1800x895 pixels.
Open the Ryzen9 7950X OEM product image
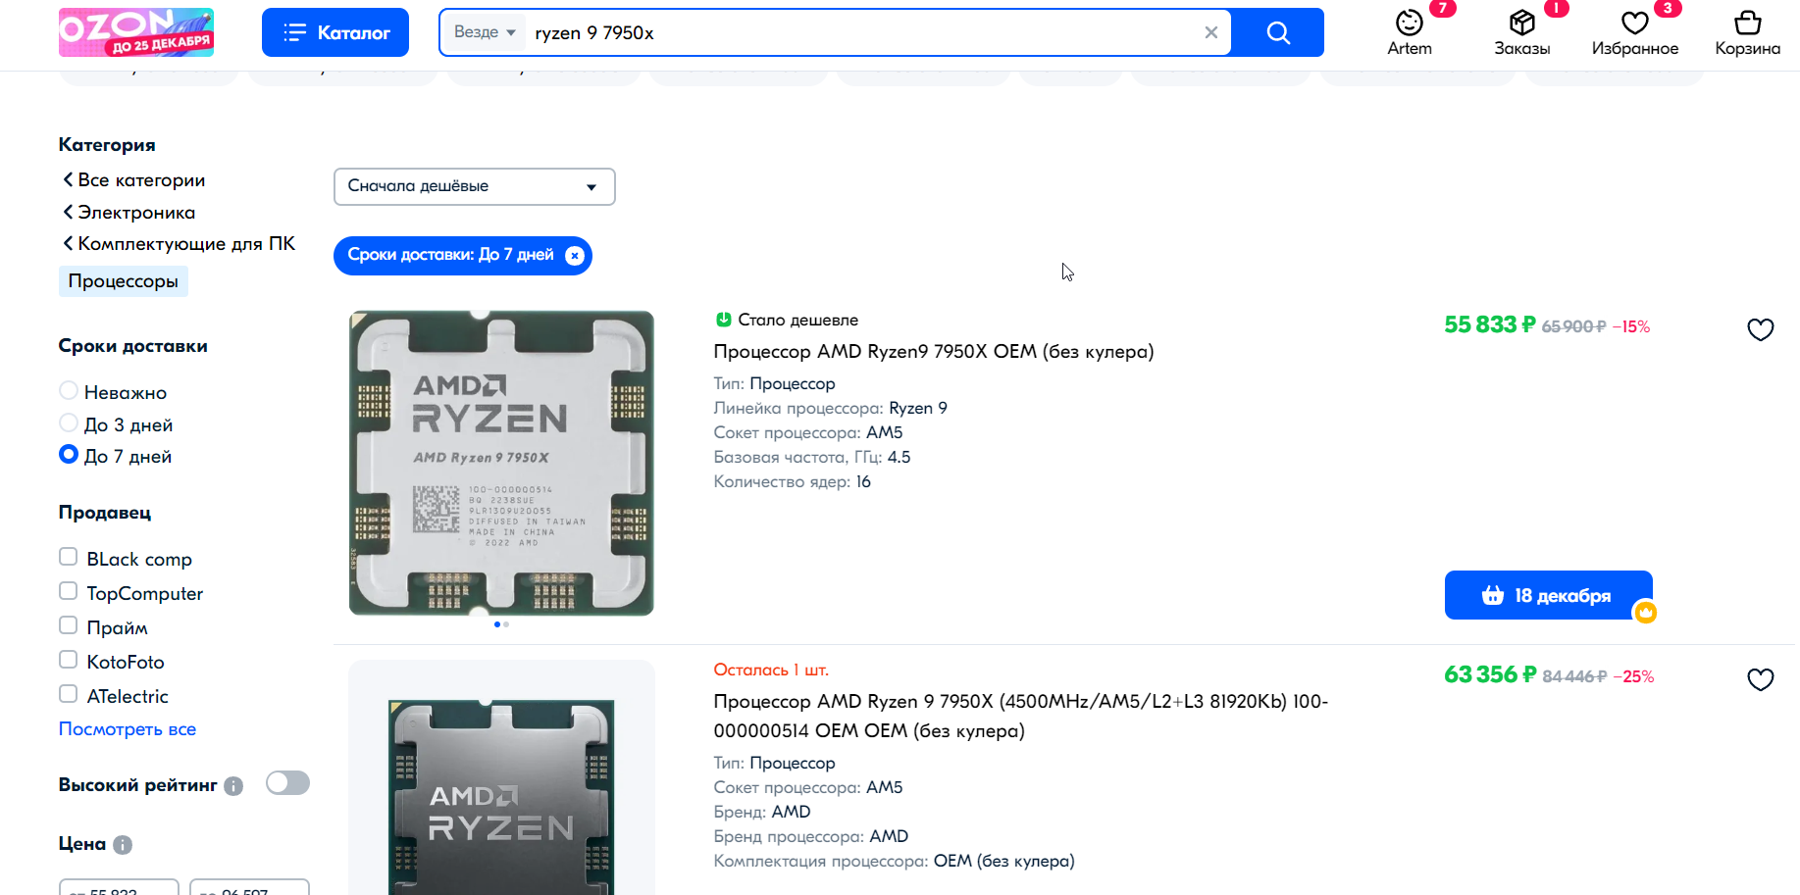click(501, 463)
